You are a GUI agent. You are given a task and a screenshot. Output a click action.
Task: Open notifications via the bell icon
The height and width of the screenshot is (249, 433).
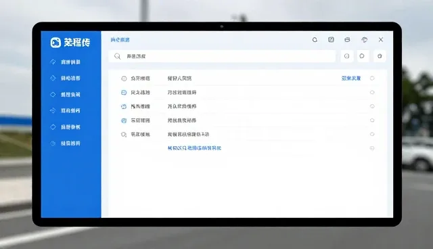pos(315,40)
